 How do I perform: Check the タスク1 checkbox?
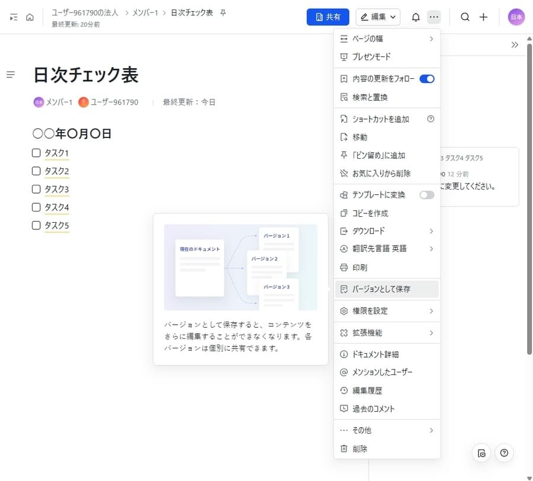[x=36, y=153]
